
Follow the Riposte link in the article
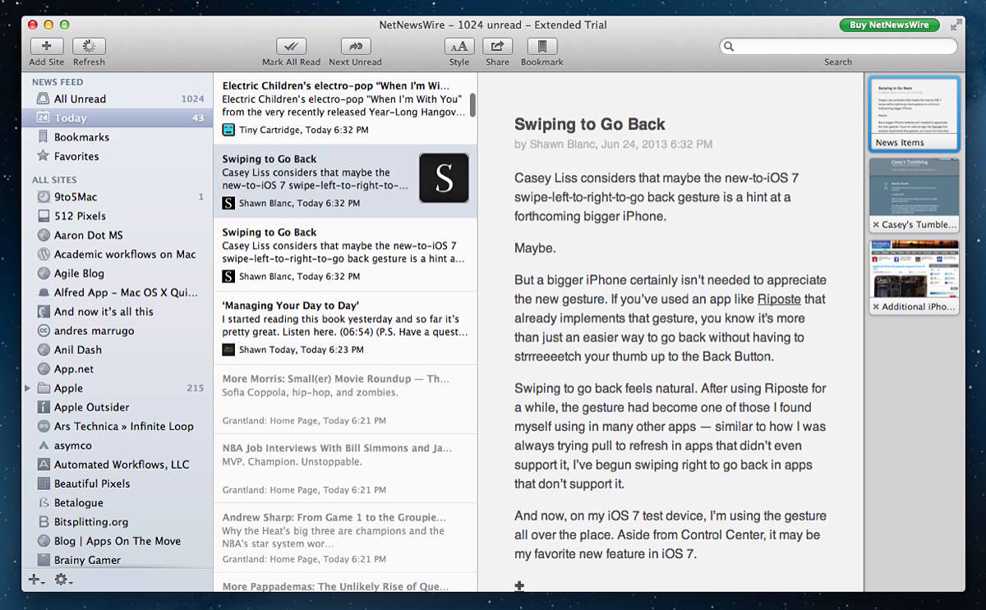(x=779, y=299)
